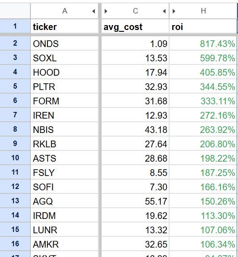
Task: Click the FSLY ticker cell
Action: pos(64,172)
